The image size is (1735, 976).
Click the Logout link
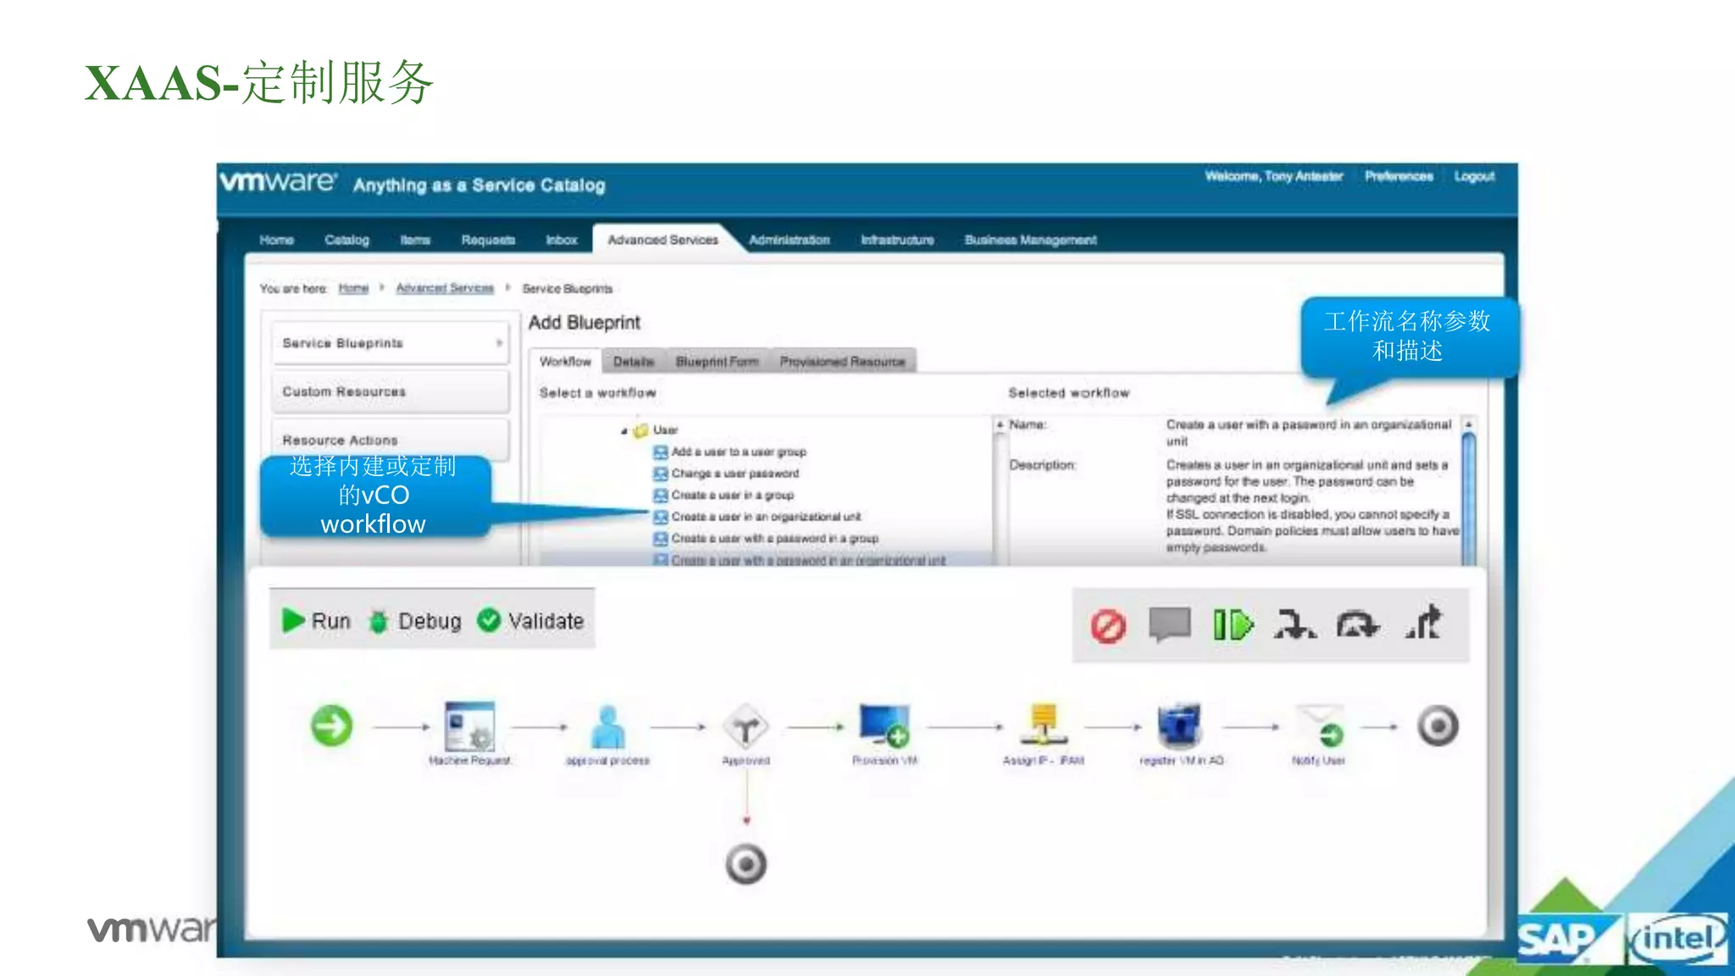[x=1474, y=176]
